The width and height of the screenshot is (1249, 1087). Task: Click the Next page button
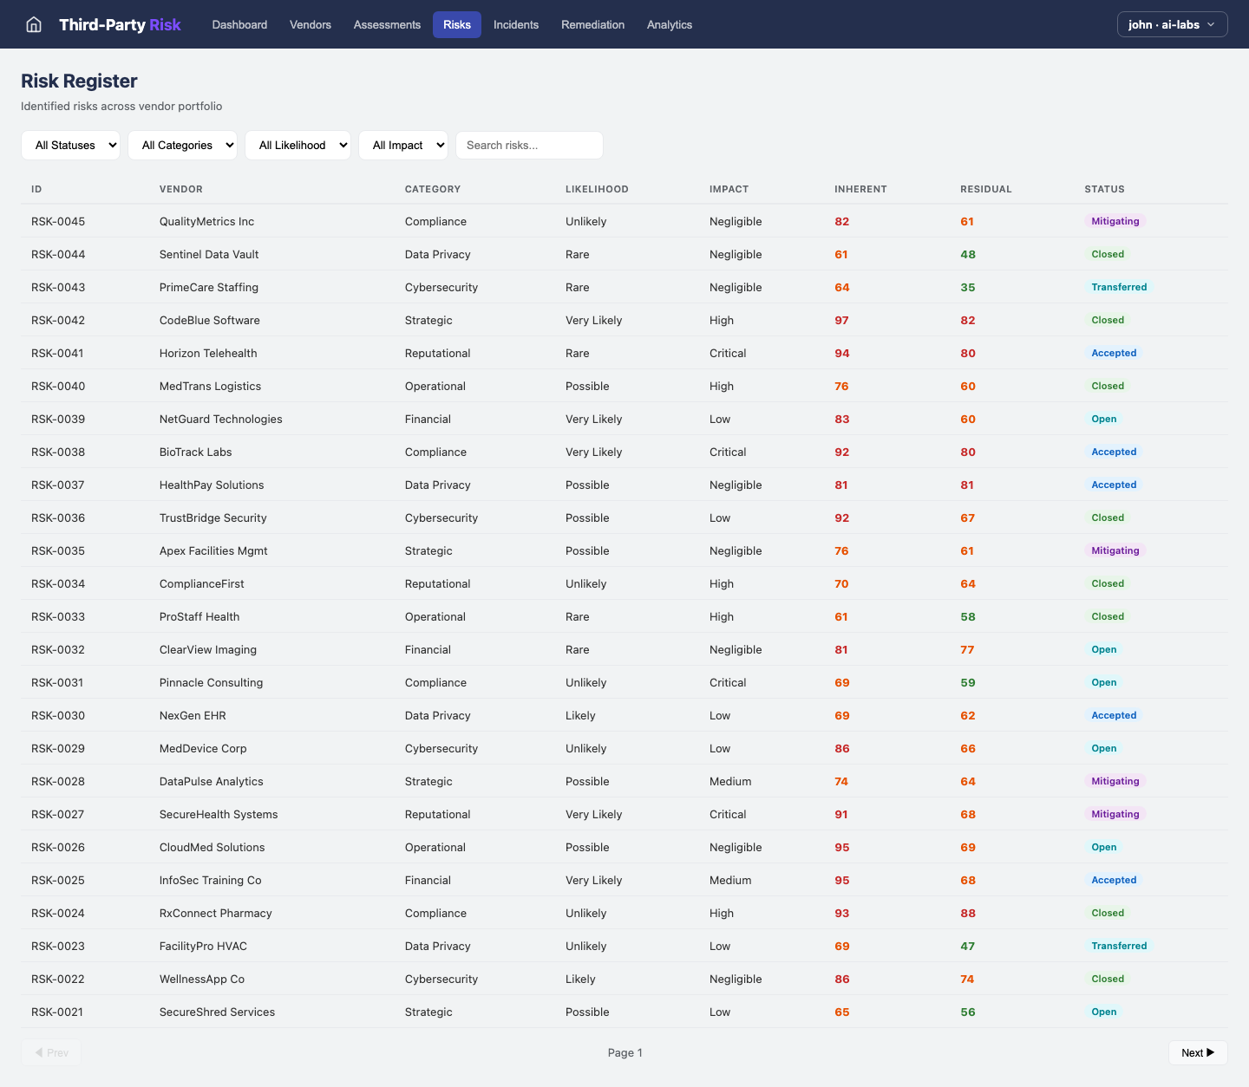pos(1197,1052)
